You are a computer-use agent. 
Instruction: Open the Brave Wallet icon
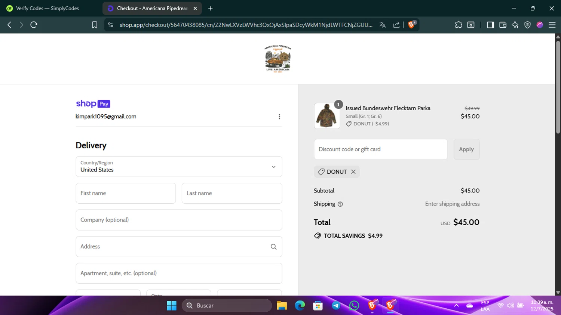click(x=503, y=25)
